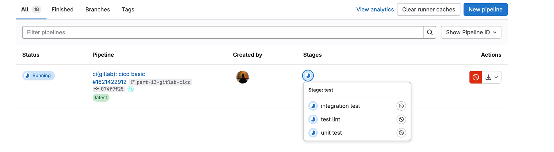The height and width of the screenshot is (152, 554).
Task: Cancel the test lint job
Action: coord(401,119)
